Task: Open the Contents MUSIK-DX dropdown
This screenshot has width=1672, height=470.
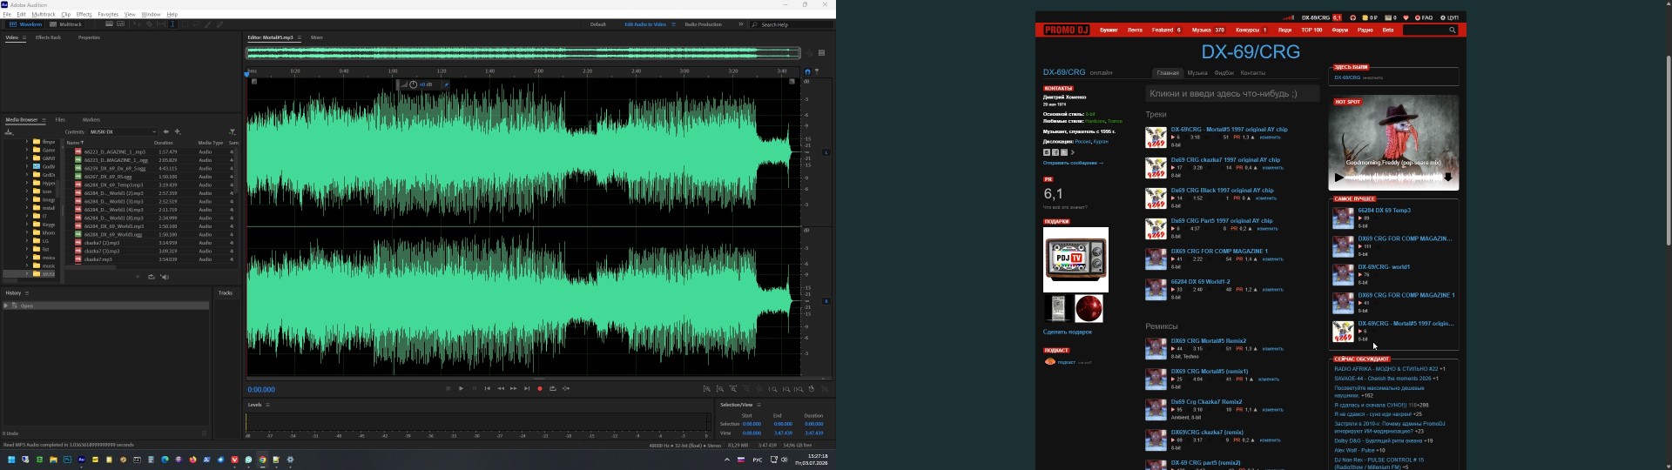Action: coord(123,131)
